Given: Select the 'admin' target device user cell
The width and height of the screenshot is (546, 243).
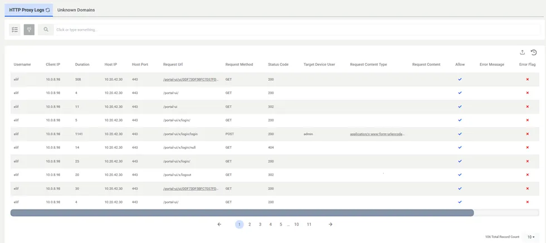Looking at the screenshot, I should coord(308,134).
